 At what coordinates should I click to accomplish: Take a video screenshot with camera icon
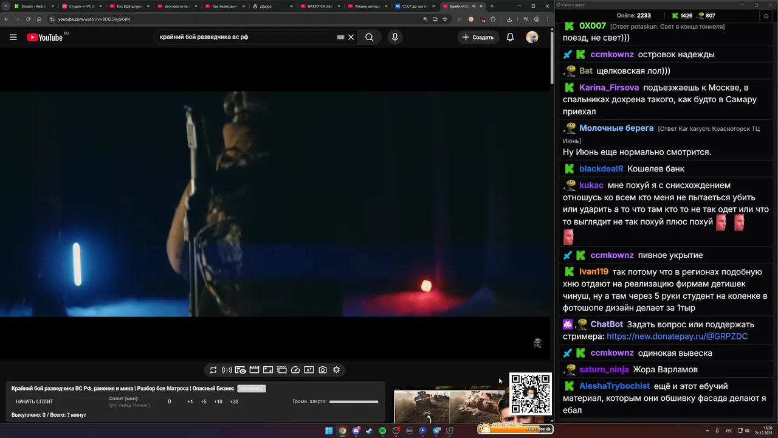pyautogui.click(x=323, y=370)
